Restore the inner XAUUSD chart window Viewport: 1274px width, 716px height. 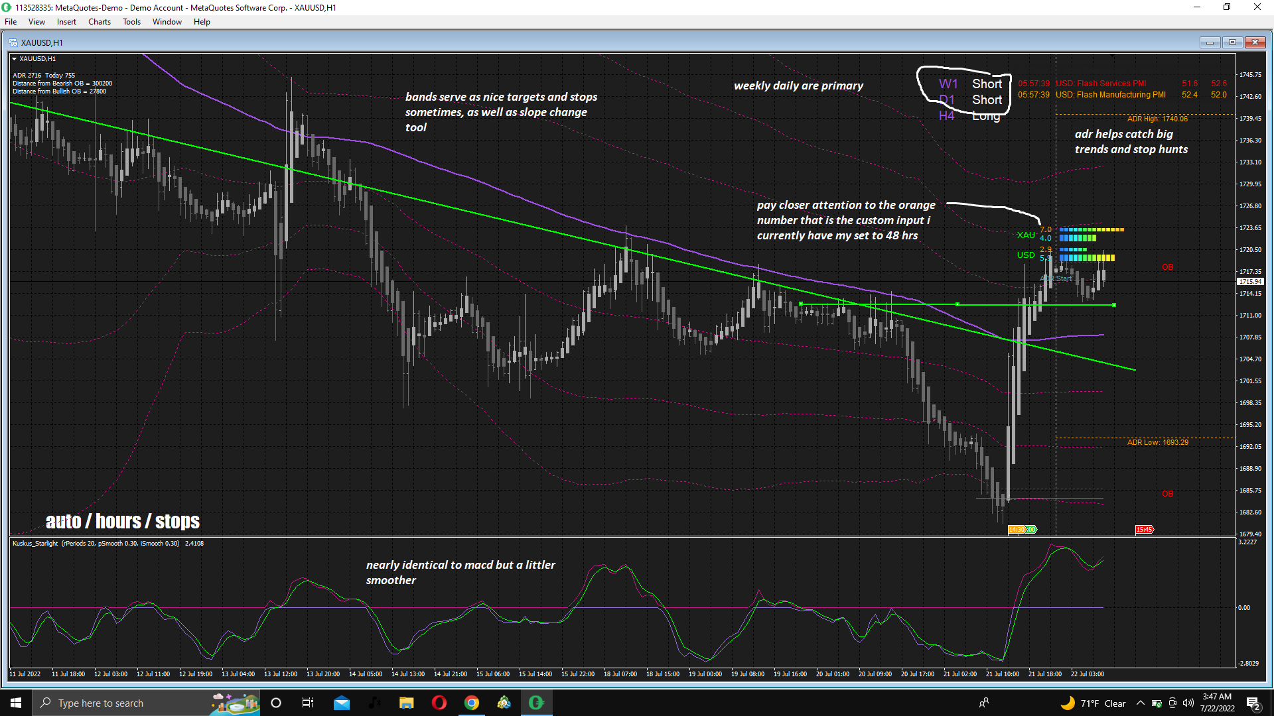coord(1232,42)
